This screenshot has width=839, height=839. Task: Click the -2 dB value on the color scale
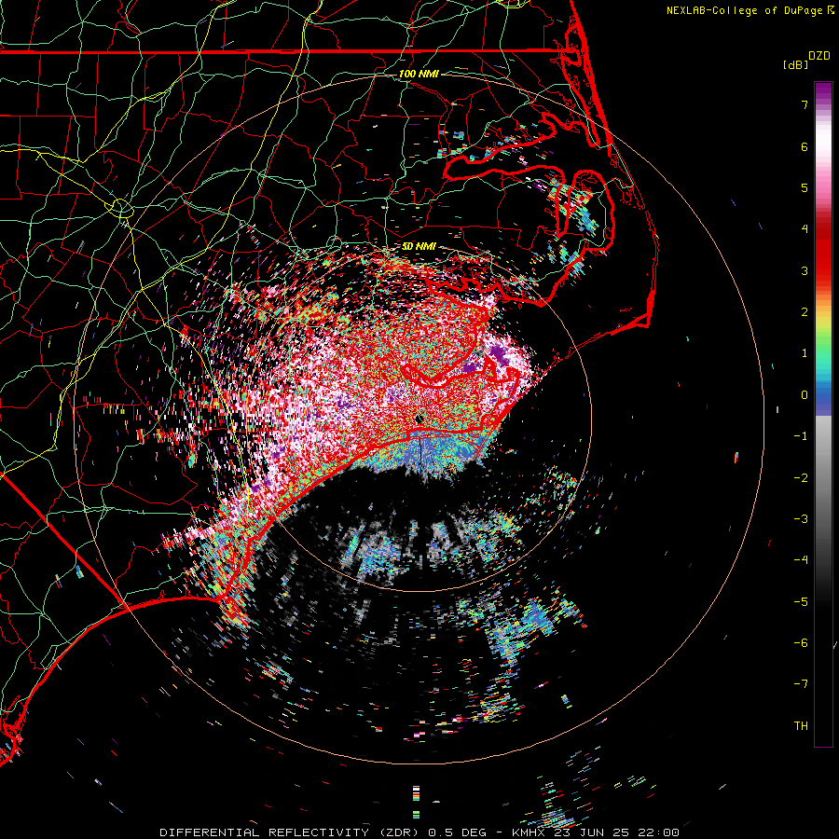coord(801,478)
